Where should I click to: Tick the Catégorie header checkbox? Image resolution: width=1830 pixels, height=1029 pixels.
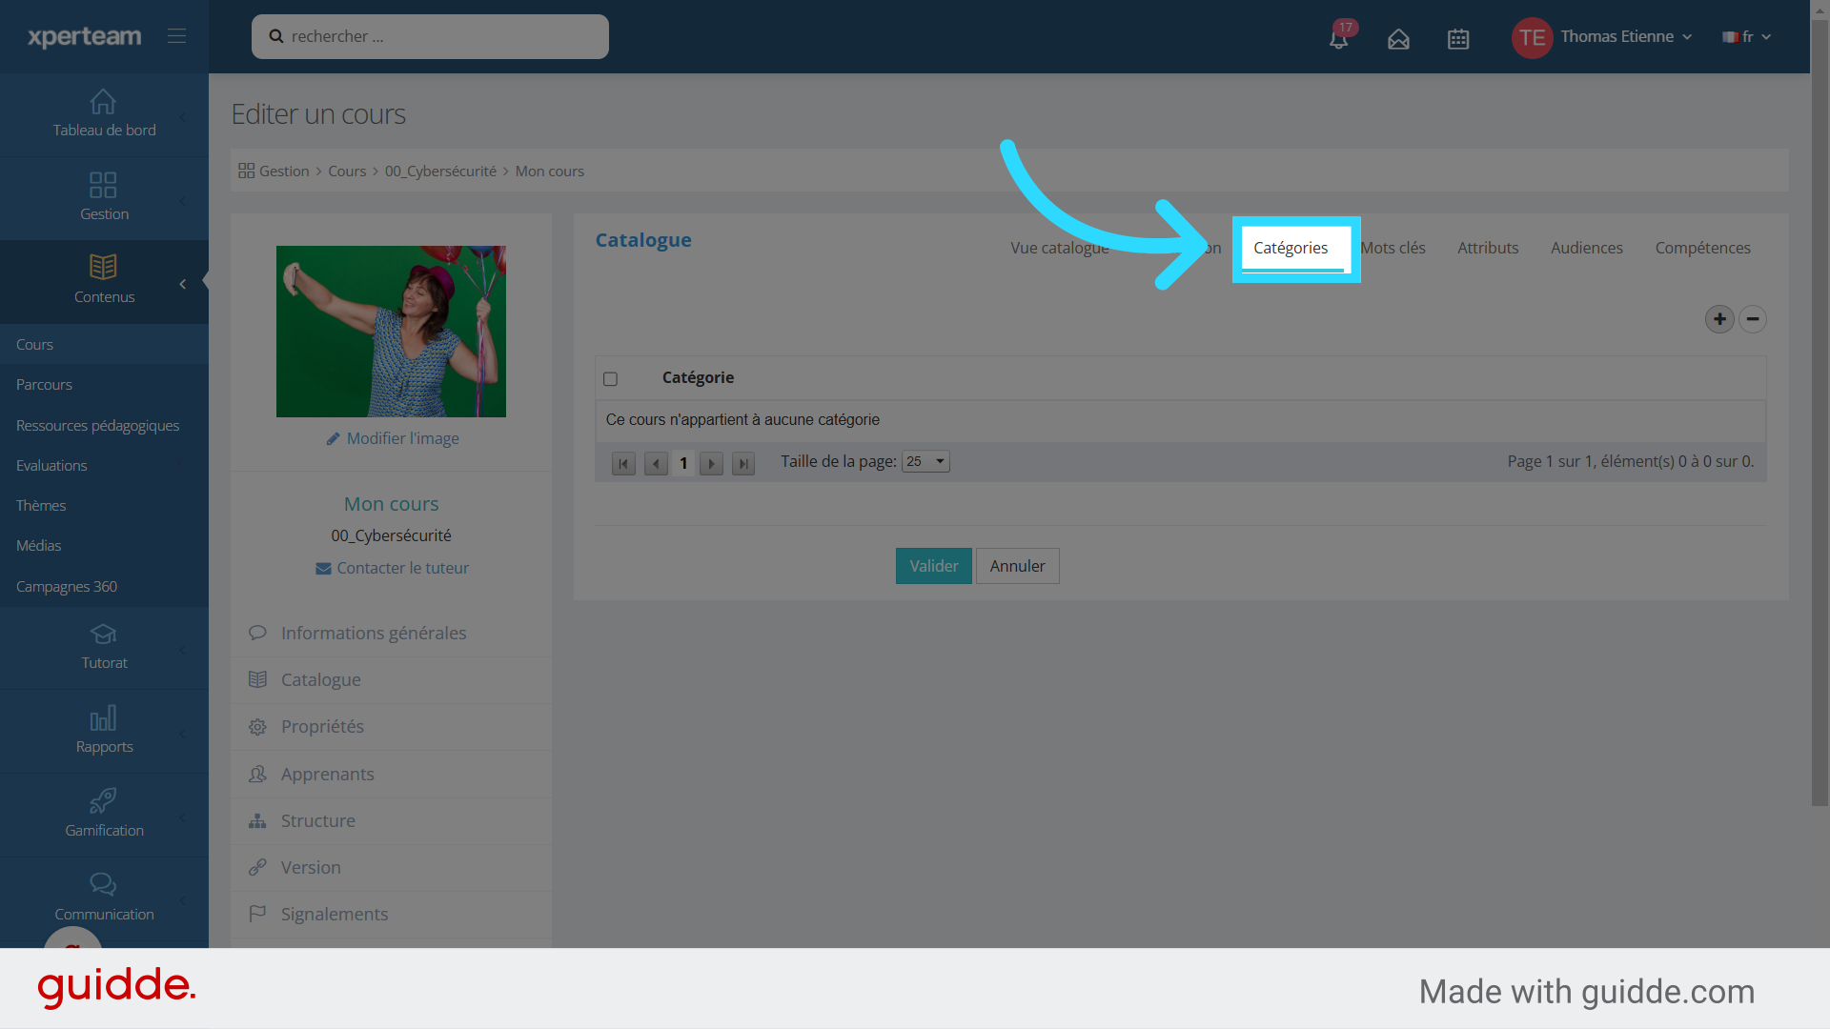[611, 379]
